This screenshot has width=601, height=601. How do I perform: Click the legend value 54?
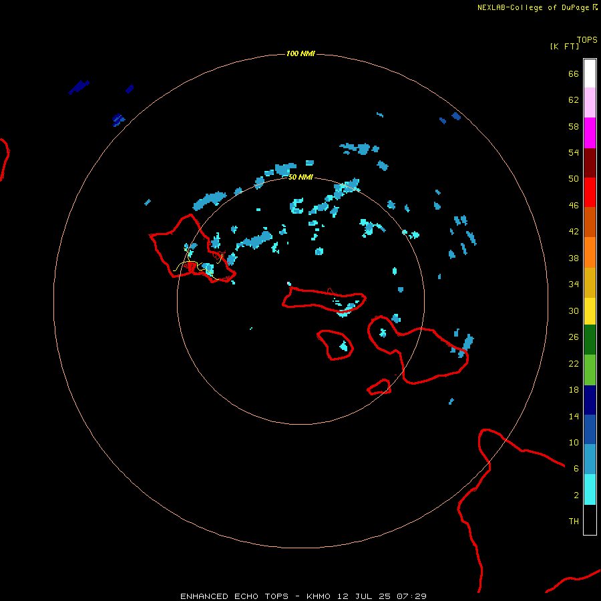tap(574, 152)
